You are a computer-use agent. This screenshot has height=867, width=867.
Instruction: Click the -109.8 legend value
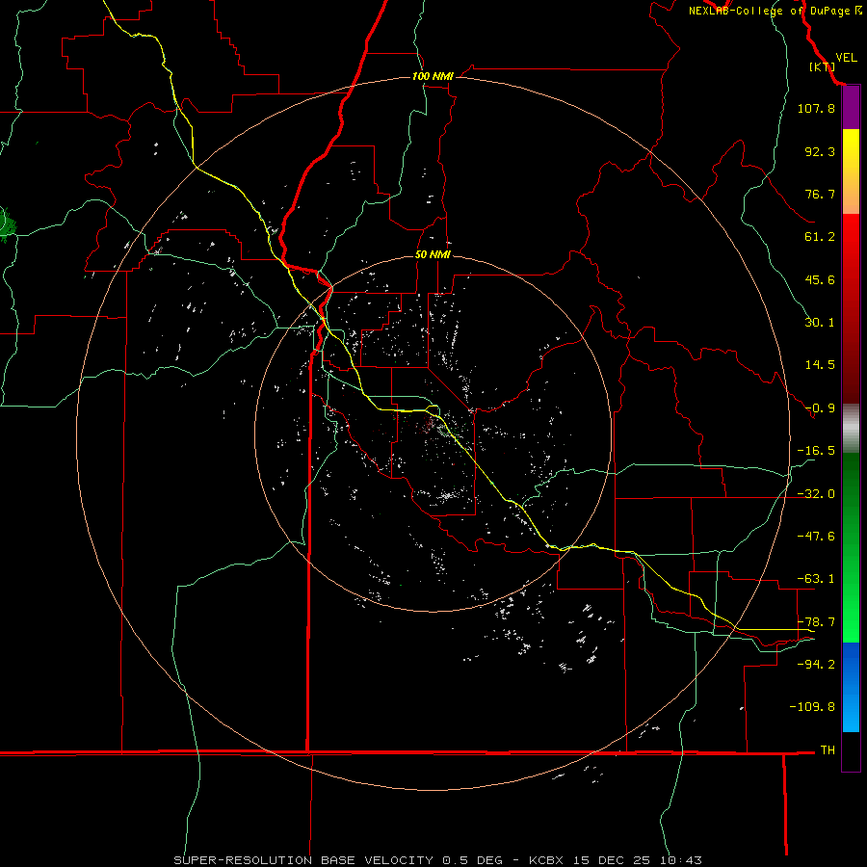coord(812,707)
